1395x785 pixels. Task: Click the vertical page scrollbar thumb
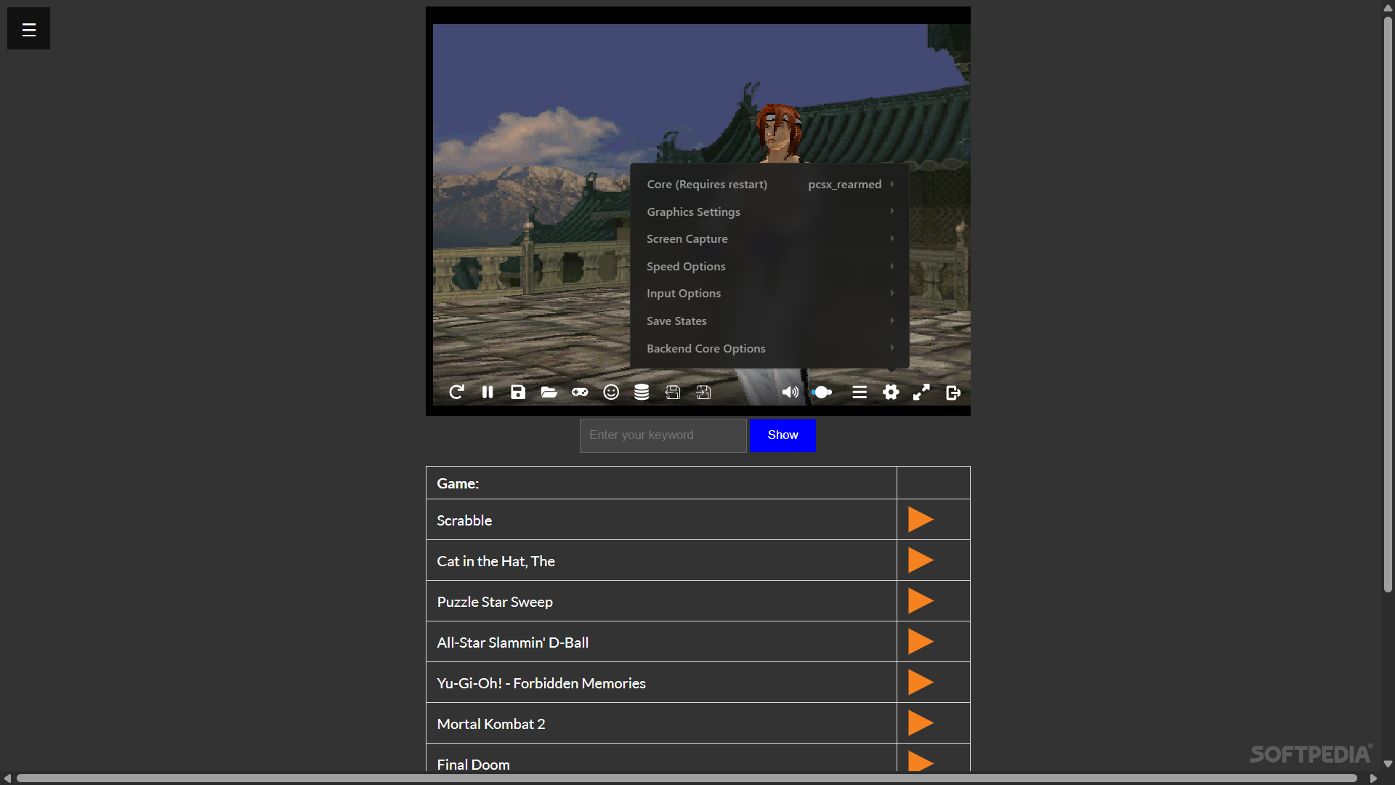(1388, 304)
